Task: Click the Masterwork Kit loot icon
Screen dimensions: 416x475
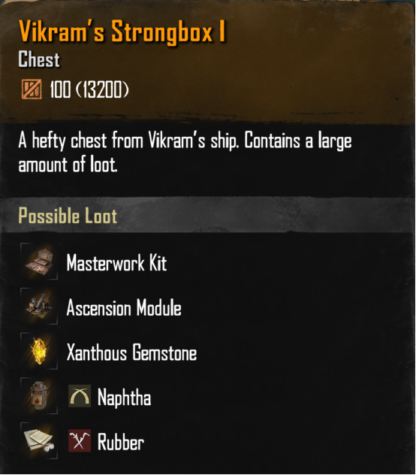Action: click(39, 261)
